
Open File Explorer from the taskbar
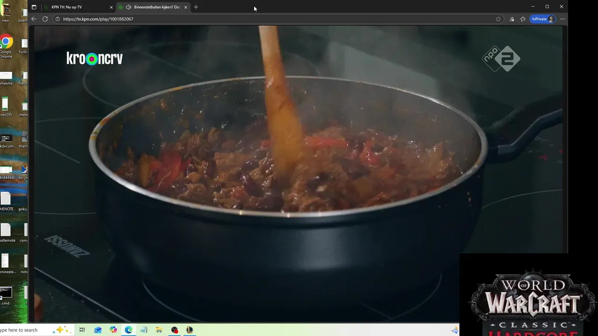coord(159,330)
